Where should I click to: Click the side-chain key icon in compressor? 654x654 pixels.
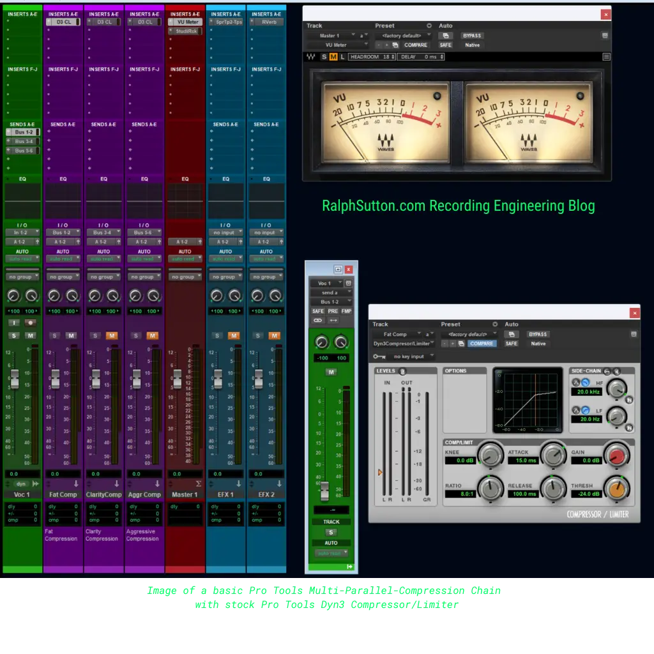pos(607,371)
